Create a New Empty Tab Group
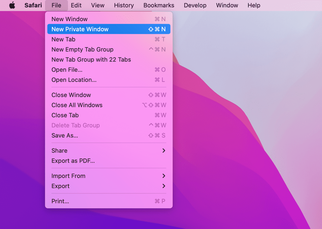 (x=82, y=50)
